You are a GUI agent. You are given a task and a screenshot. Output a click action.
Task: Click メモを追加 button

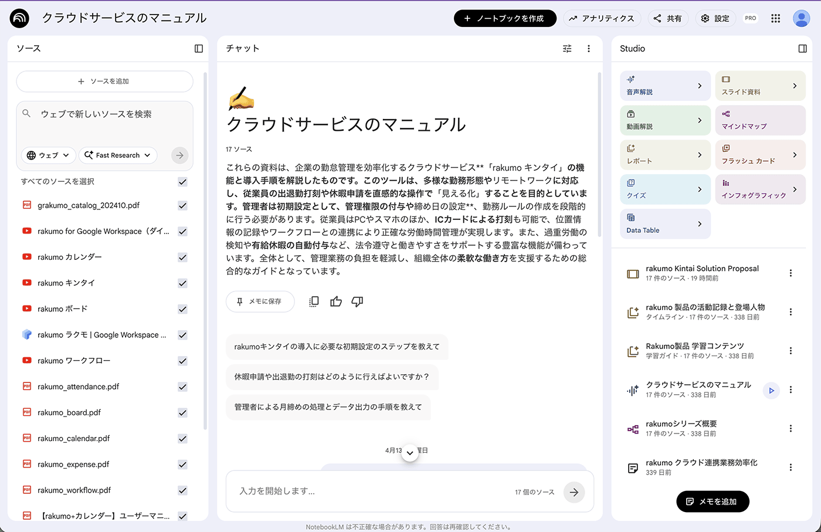713,501
